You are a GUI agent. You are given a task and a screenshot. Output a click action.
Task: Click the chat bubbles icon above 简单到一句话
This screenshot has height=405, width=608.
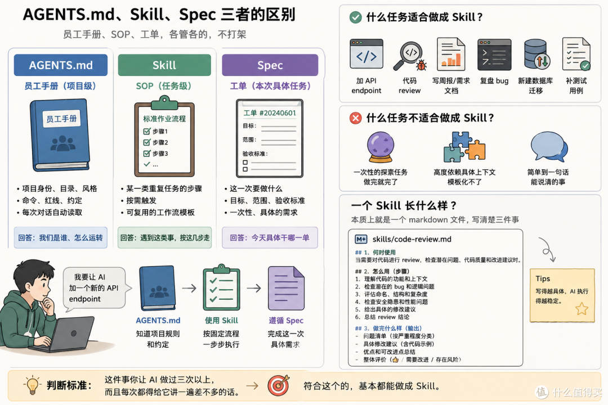coord(549,146)
